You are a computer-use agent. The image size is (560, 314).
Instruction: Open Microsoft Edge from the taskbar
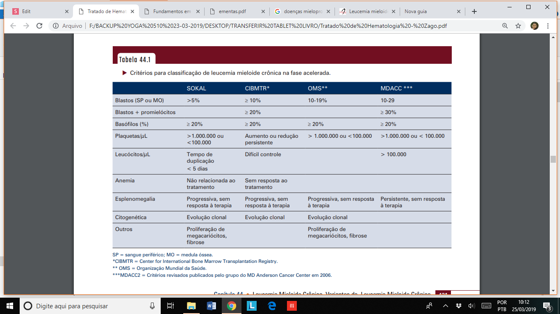(x=272, y=306)
